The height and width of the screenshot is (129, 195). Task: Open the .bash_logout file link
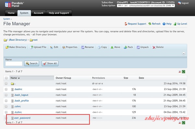21,95
